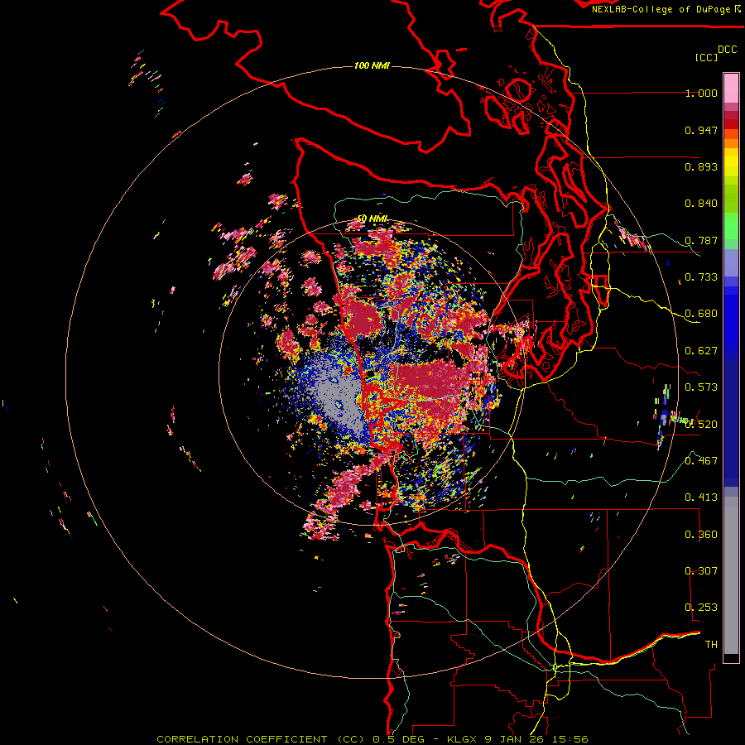Click the 1.000 scale value
Viewport: 745px width, 745px height.
tap(701, 94)
